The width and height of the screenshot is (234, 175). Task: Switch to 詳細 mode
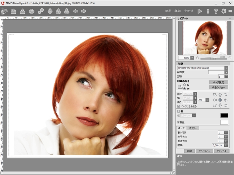178,11
